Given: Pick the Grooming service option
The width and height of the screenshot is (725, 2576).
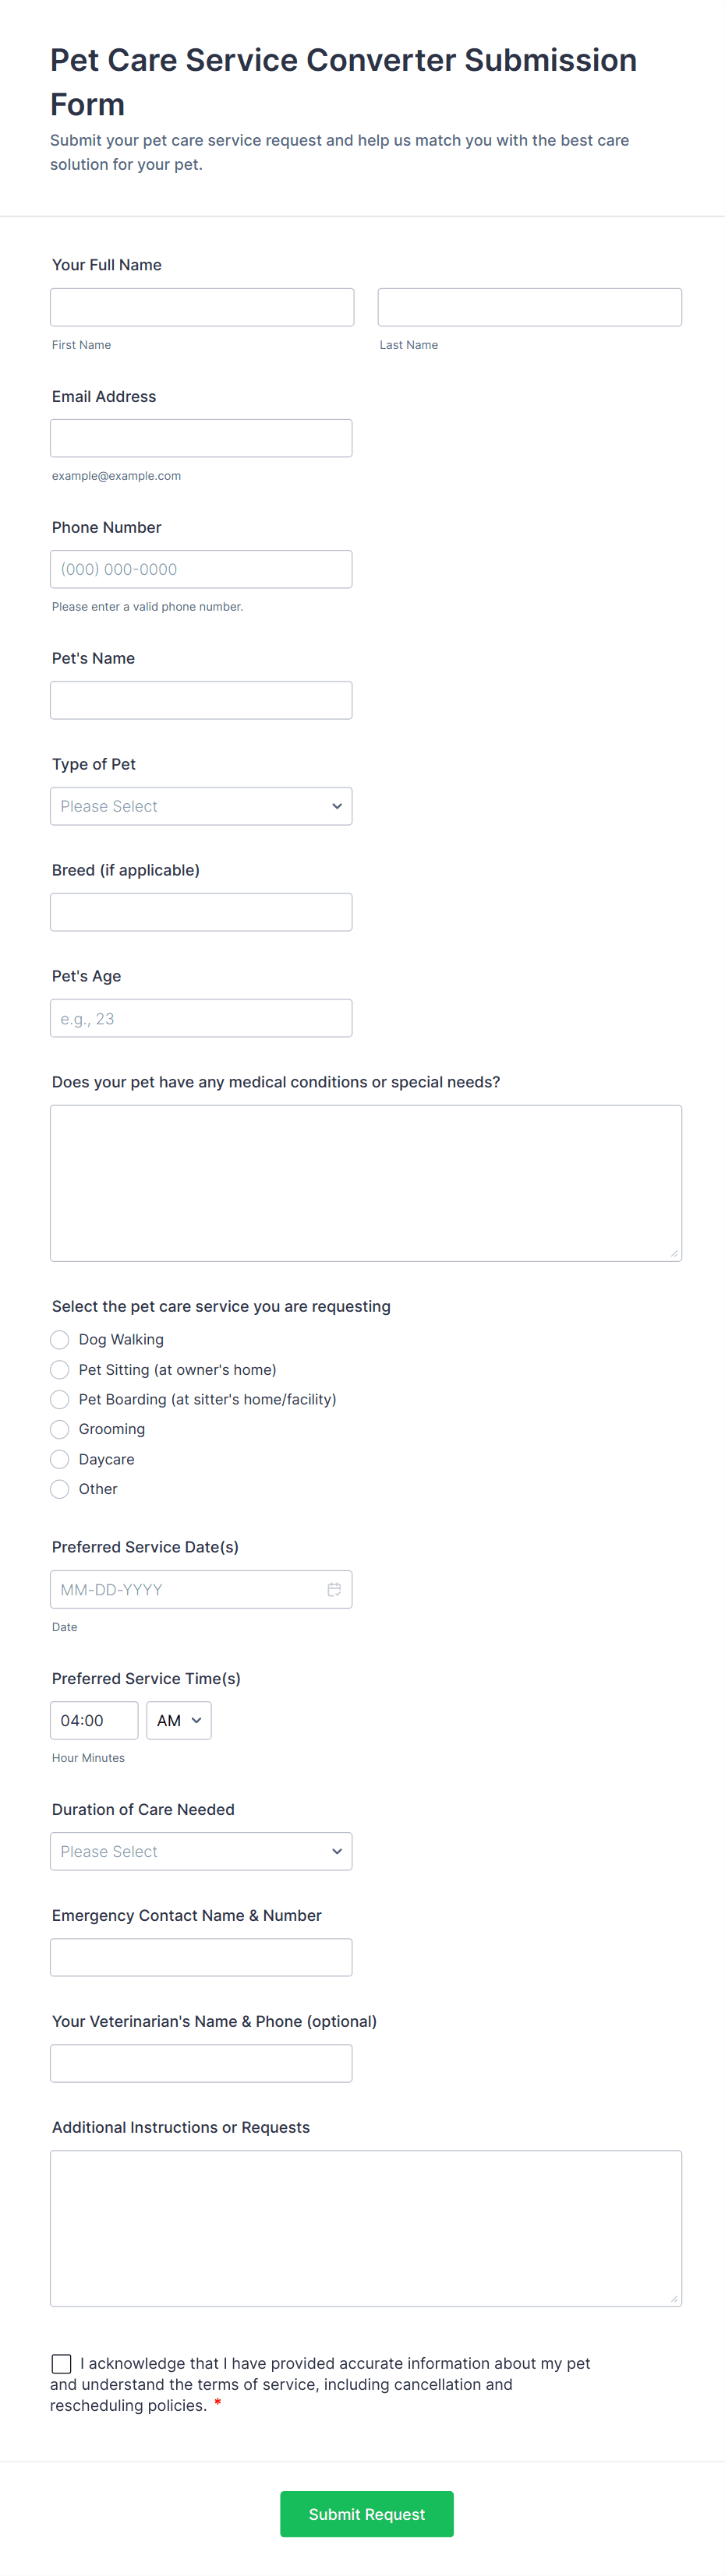Looking at the screenshot, I should [x=60, y=1429].
